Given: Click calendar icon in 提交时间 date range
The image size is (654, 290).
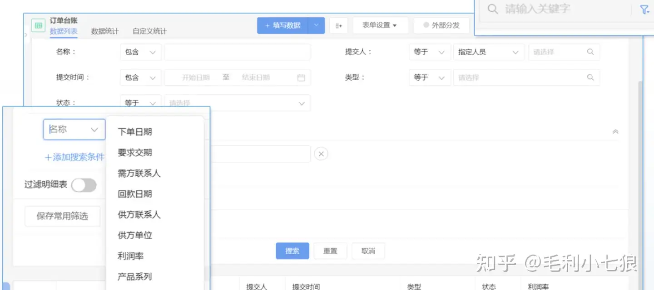Looking at the screenshot, I should click(x=301, y=77).
